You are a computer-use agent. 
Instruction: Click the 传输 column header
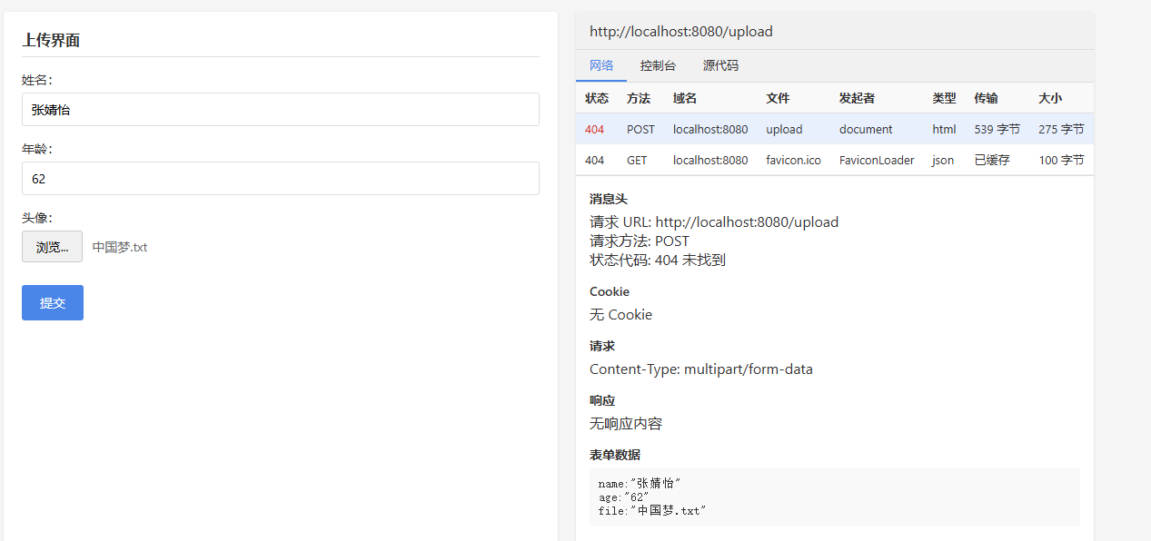[986, 98]
